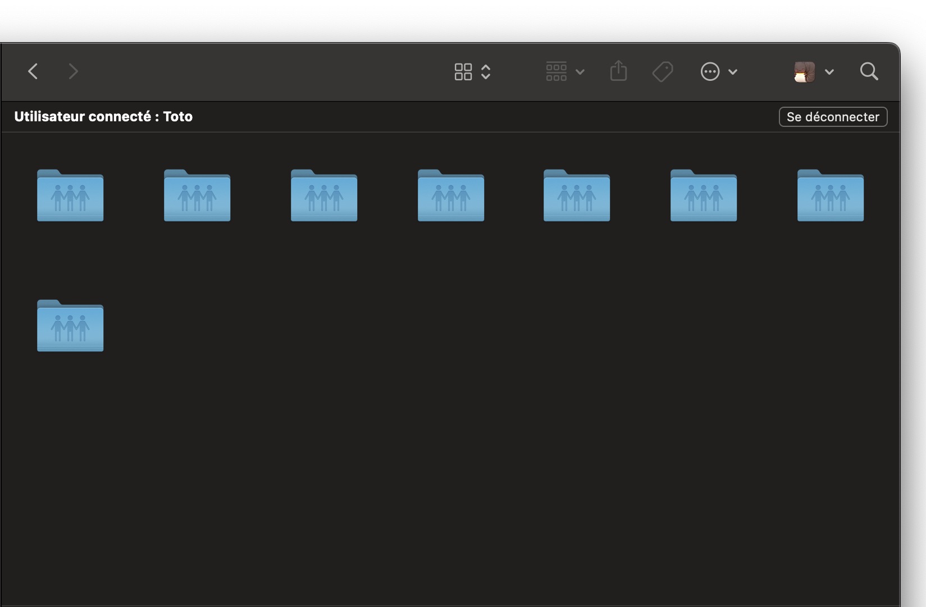Viewport: 926px width, 607px height.
Task: Go back with the left chevron
Action: pos(33,71)
